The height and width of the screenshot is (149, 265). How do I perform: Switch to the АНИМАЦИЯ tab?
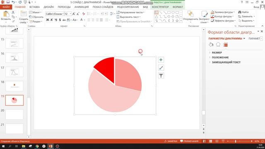[x=82, y=7]
